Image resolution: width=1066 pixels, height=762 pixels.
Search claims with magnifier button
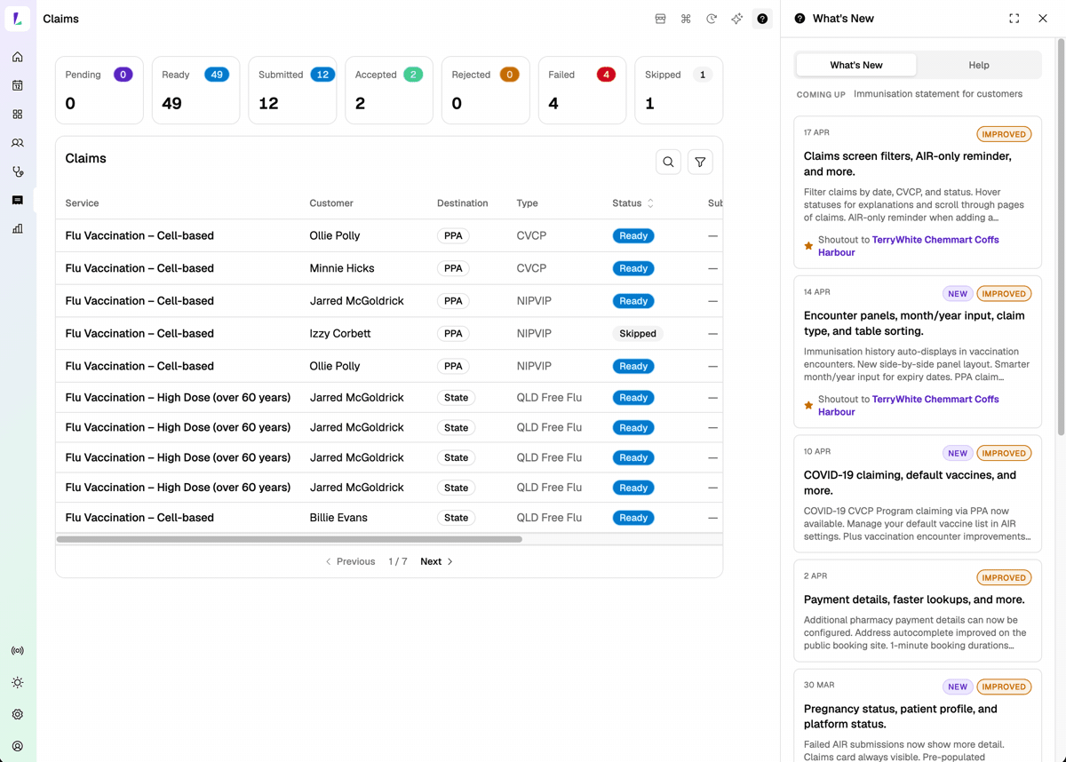668,162
